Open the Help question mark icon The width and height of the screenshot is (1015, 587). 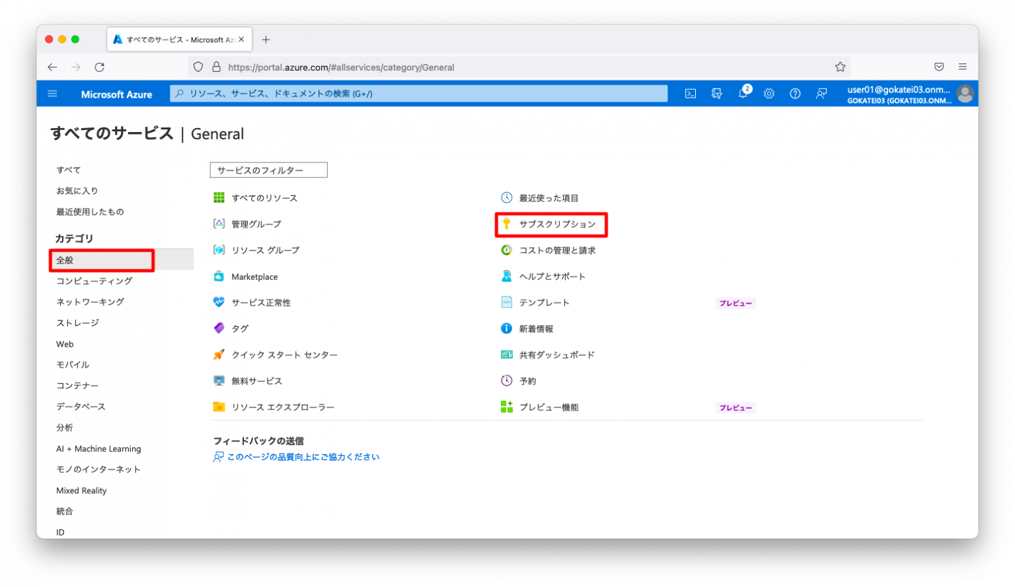pyautogui.click(x=795, y=94)
